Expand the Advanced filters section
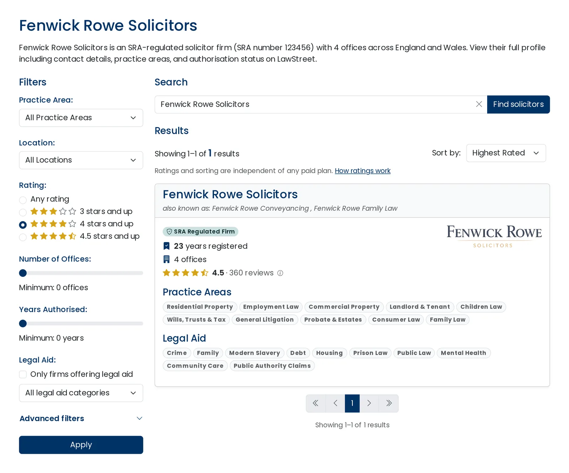The height and width of the screenshot is (473, 569). point(81,419)
